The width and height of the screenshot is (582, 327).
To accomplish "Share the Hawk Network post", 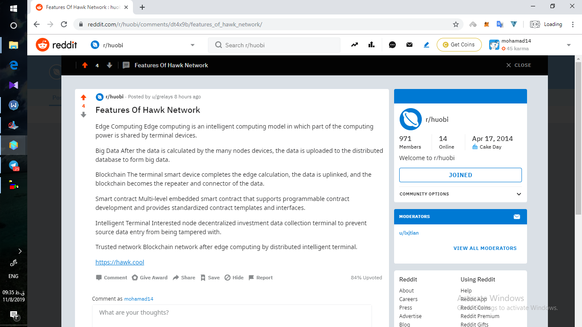I will (x=184, y=278).
